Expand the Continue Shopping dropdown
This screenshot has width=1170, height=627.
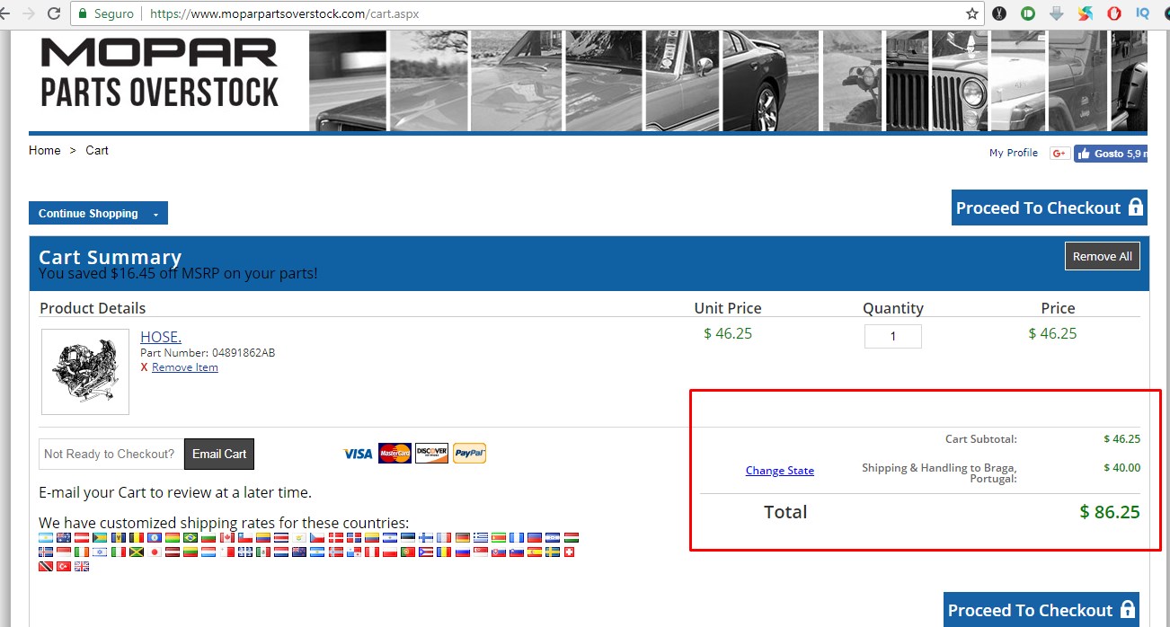click(x=98, y=213)
